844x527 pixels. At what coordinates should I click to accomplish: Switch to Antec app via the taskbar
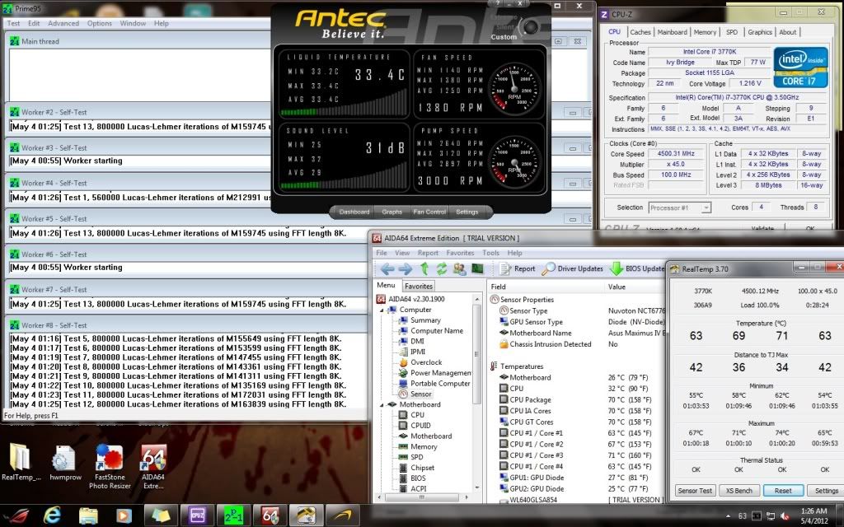(x=342, y=516)
